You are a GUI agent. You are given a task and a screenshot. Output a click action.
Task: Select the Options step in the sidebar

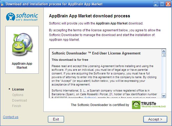click(18, 95)
